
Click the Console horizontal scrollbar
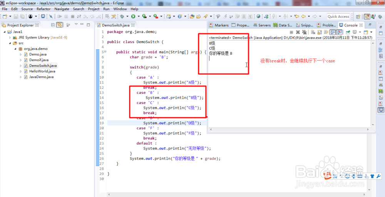coord(289,129)
